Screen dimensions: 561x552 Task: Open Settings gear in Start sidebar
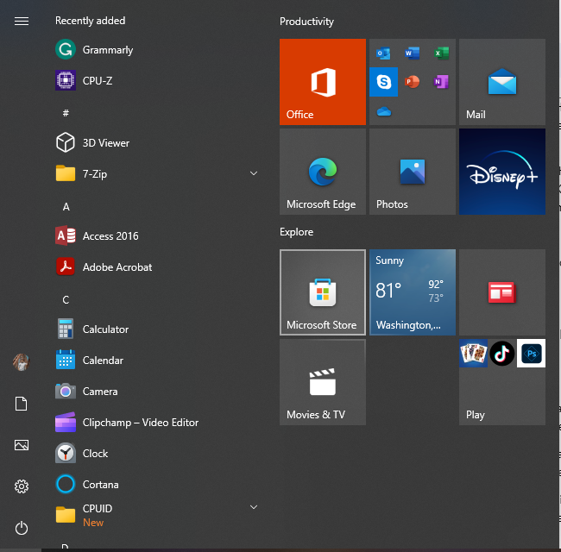22,486
